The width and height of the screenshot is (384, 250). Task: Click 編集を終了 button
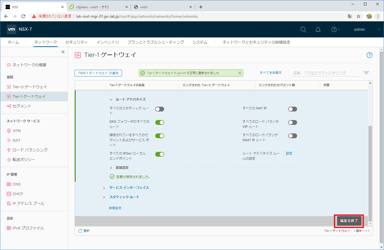point(349,221)
